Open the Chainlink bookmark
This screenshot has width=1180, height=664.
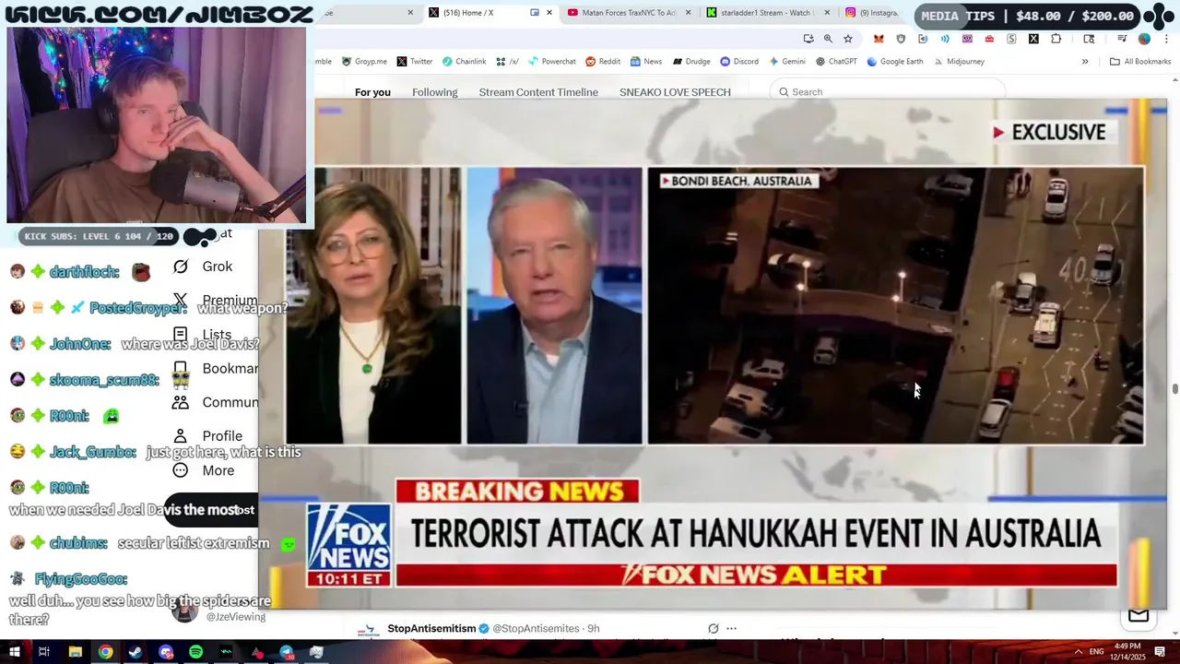[x=464, y=62]
